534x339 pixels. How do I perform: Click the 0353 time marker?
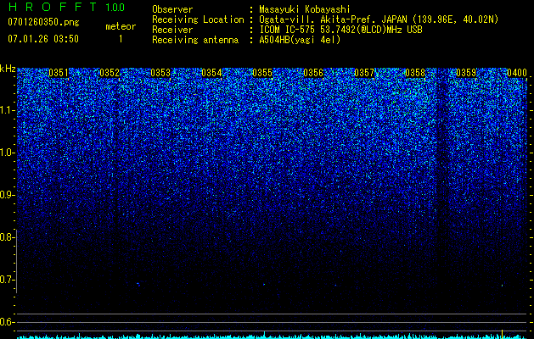pos(160,73)
